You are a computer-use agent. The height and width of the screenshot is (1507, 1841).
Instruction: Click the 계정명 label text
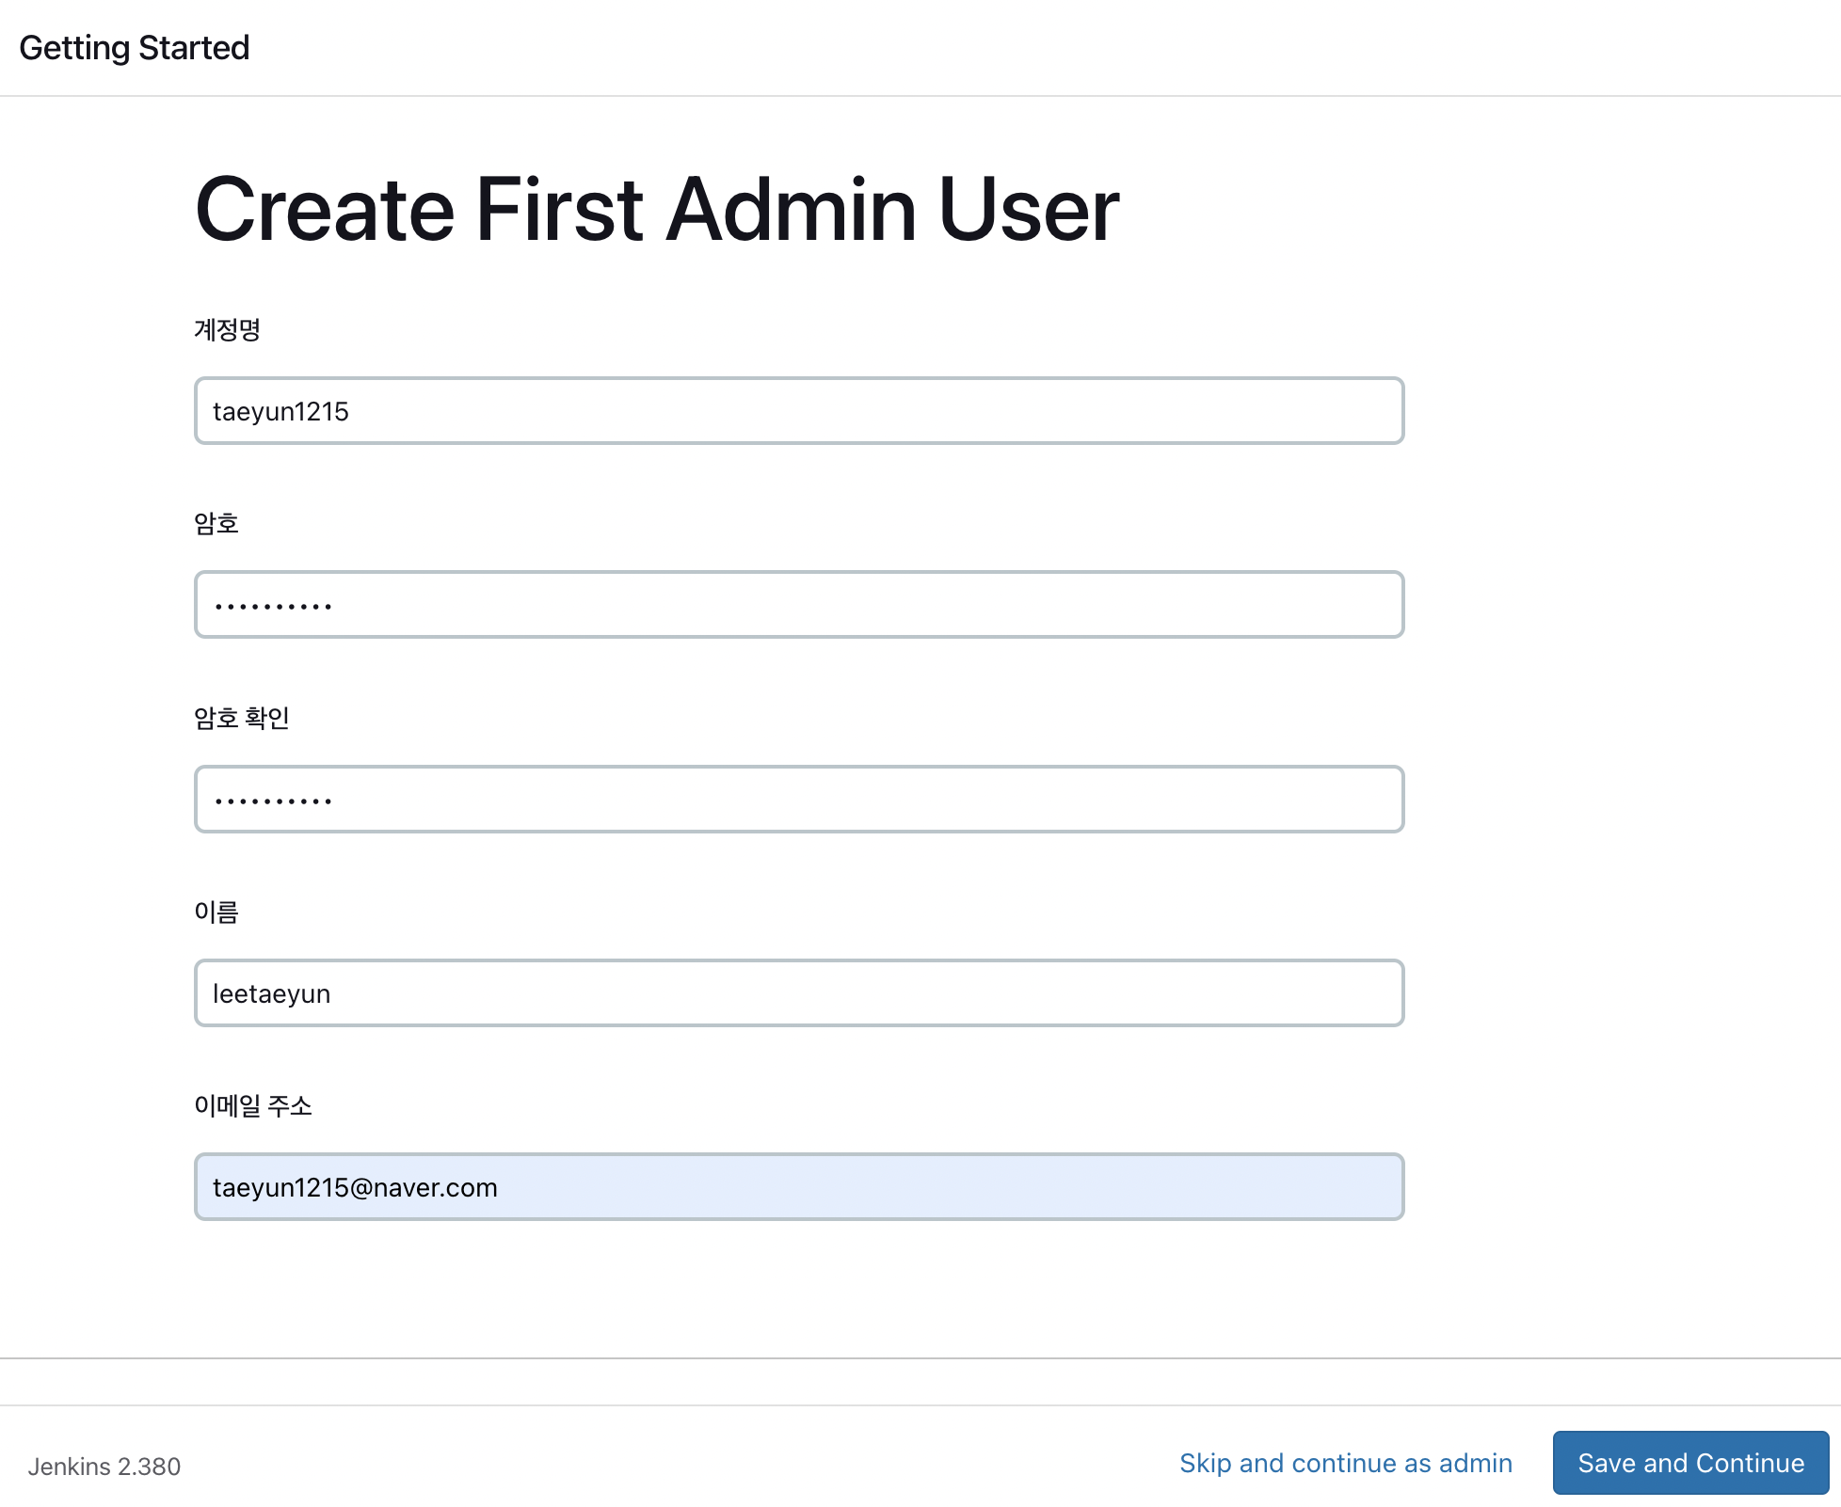coord(227,330)
